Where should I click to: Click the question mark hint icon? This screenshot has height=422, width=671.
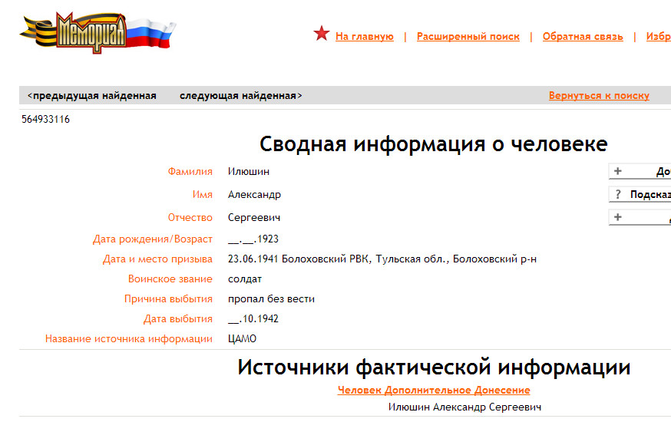[618, 195]
